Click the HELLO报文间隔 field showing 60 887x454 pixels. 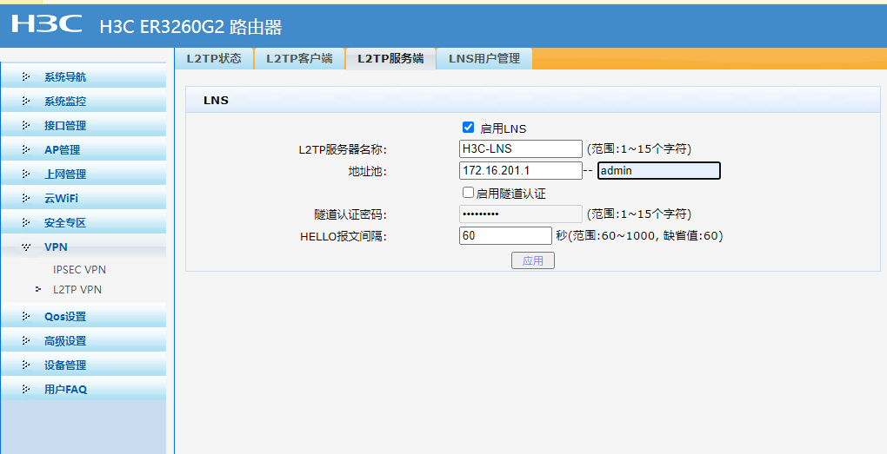[x=505, y=235]
